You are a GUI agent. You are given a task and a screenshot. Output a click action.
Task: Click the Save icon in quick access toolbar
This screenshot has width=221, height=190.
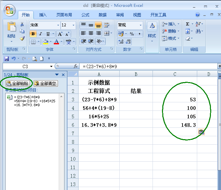[x=6, y=59]
